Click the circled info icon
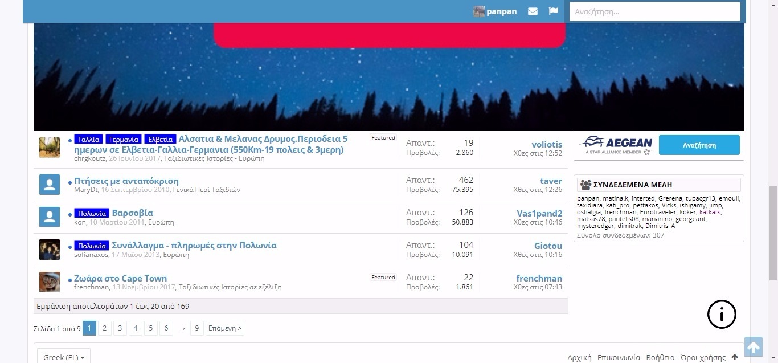This screenshot has height=363, width=778. pos(722,314)
